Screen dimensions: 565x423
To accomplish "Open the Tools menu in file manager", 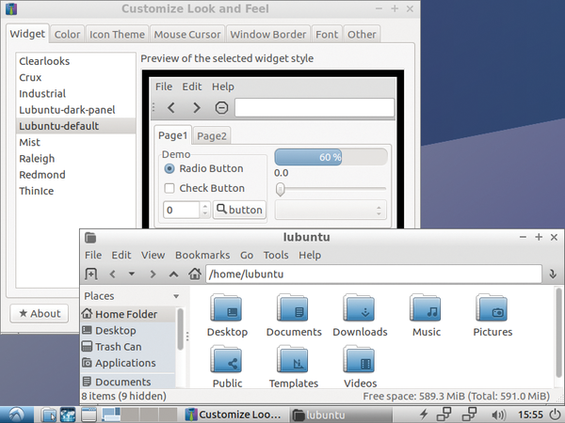I will [x=276, y=255].
